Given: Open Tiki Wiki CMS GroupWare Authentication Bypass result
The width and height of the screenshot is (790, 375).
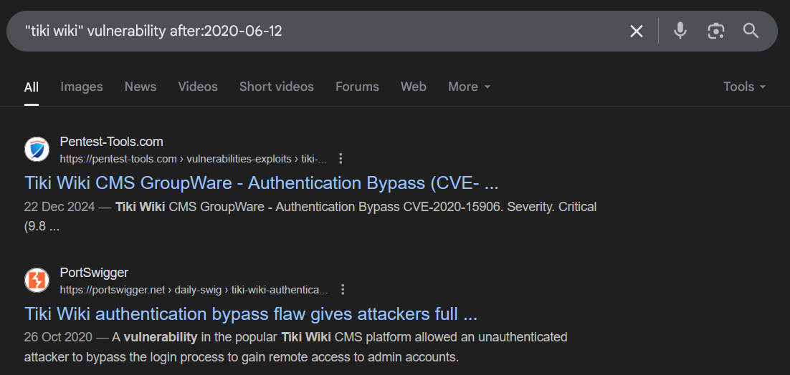Looking at the screenshot, I should [262, 183].
